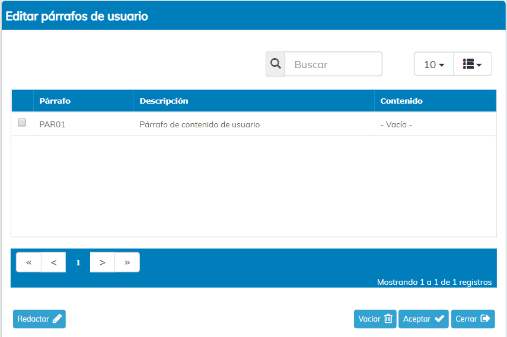Click into the Buscar search field
The image size is (507, 337).
(333, 64)
